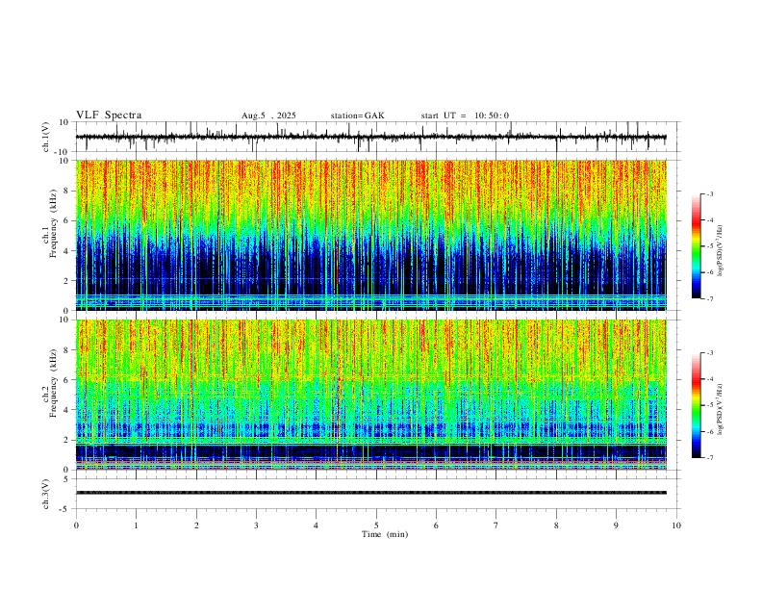The height and width of the screenshot is (589, 762).
Task: Click the "4" kHz tick of ch.1 spectrogram
Action: pos(66,251)
